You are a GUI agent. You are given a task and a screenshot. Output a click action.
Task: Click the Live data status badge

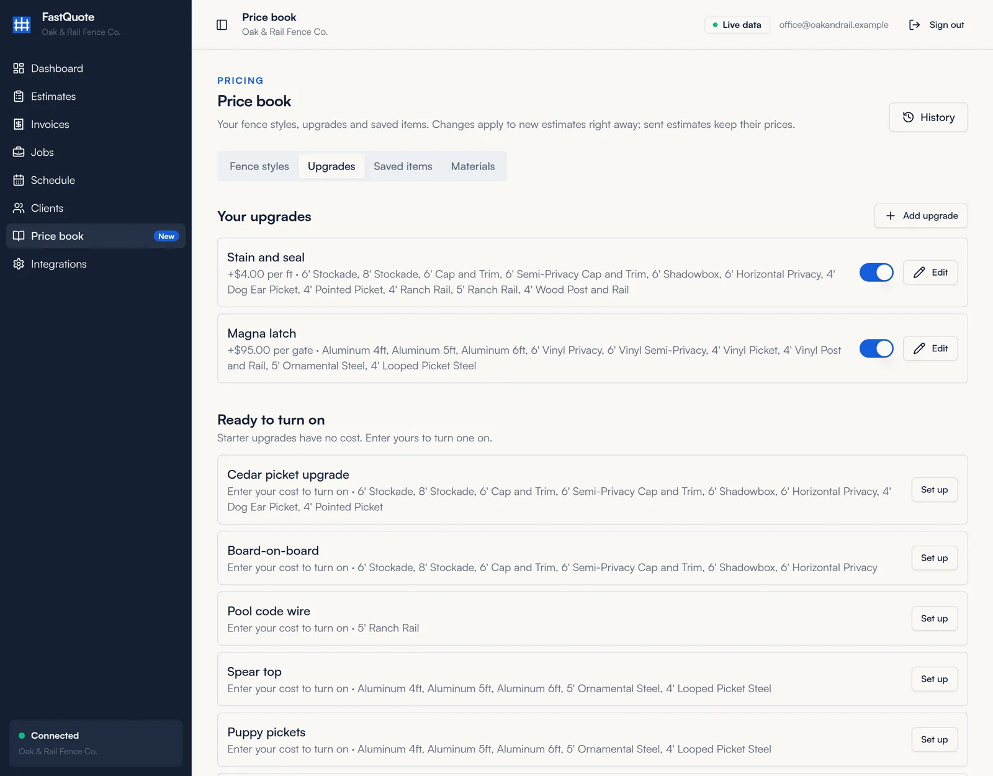[737, 25]
